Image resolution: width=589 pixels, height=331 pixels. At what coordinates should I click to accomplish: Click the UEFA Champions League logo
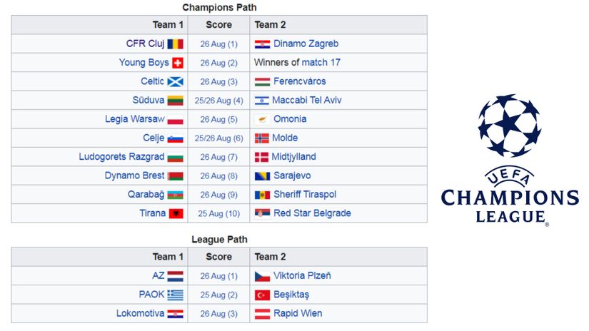coord(510,160)
